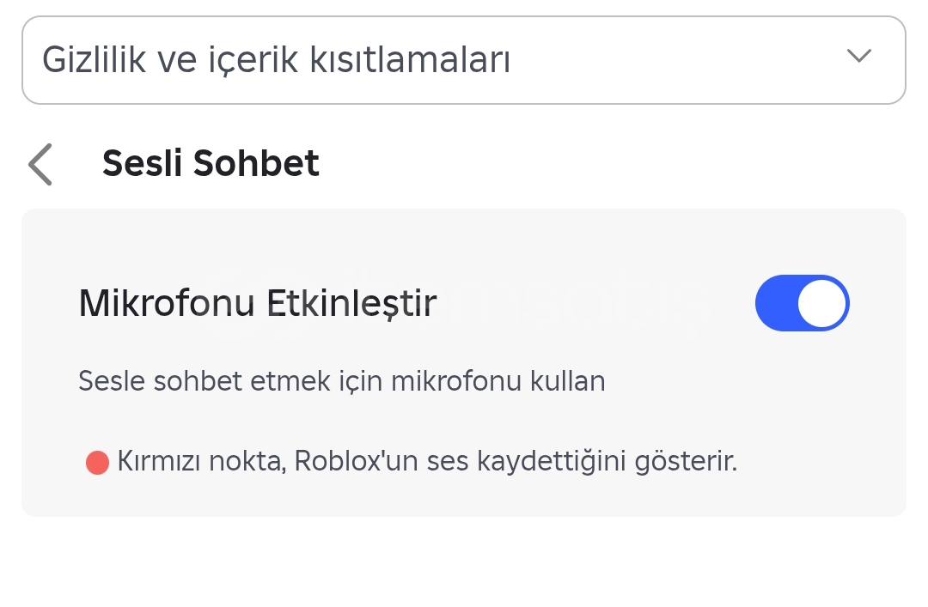
Task: Click the downward arrow of the privacy dropdown
Action: (x=858, y=56)
